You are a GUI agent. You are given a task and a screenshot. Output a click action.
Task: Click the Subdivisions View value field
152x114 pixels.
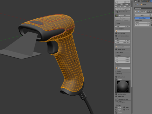pos(142,22)
